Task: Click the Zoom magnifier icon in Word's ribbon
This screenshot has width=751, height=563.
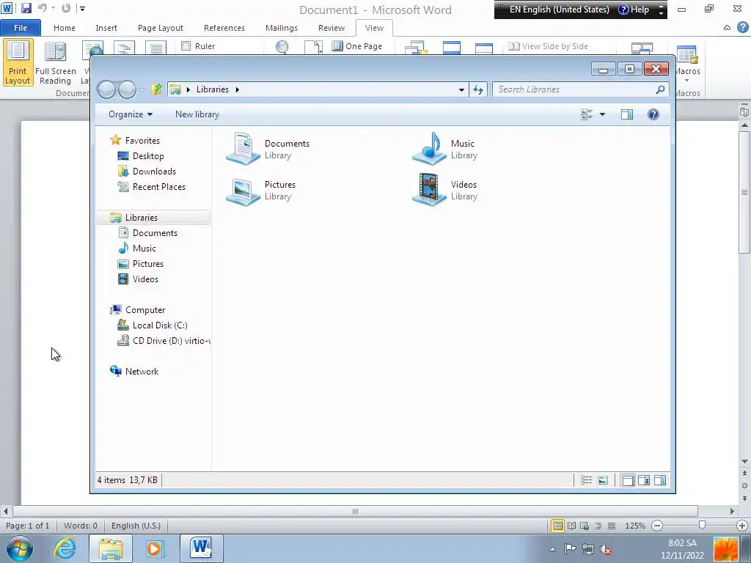Action: [x=282, y=47]
